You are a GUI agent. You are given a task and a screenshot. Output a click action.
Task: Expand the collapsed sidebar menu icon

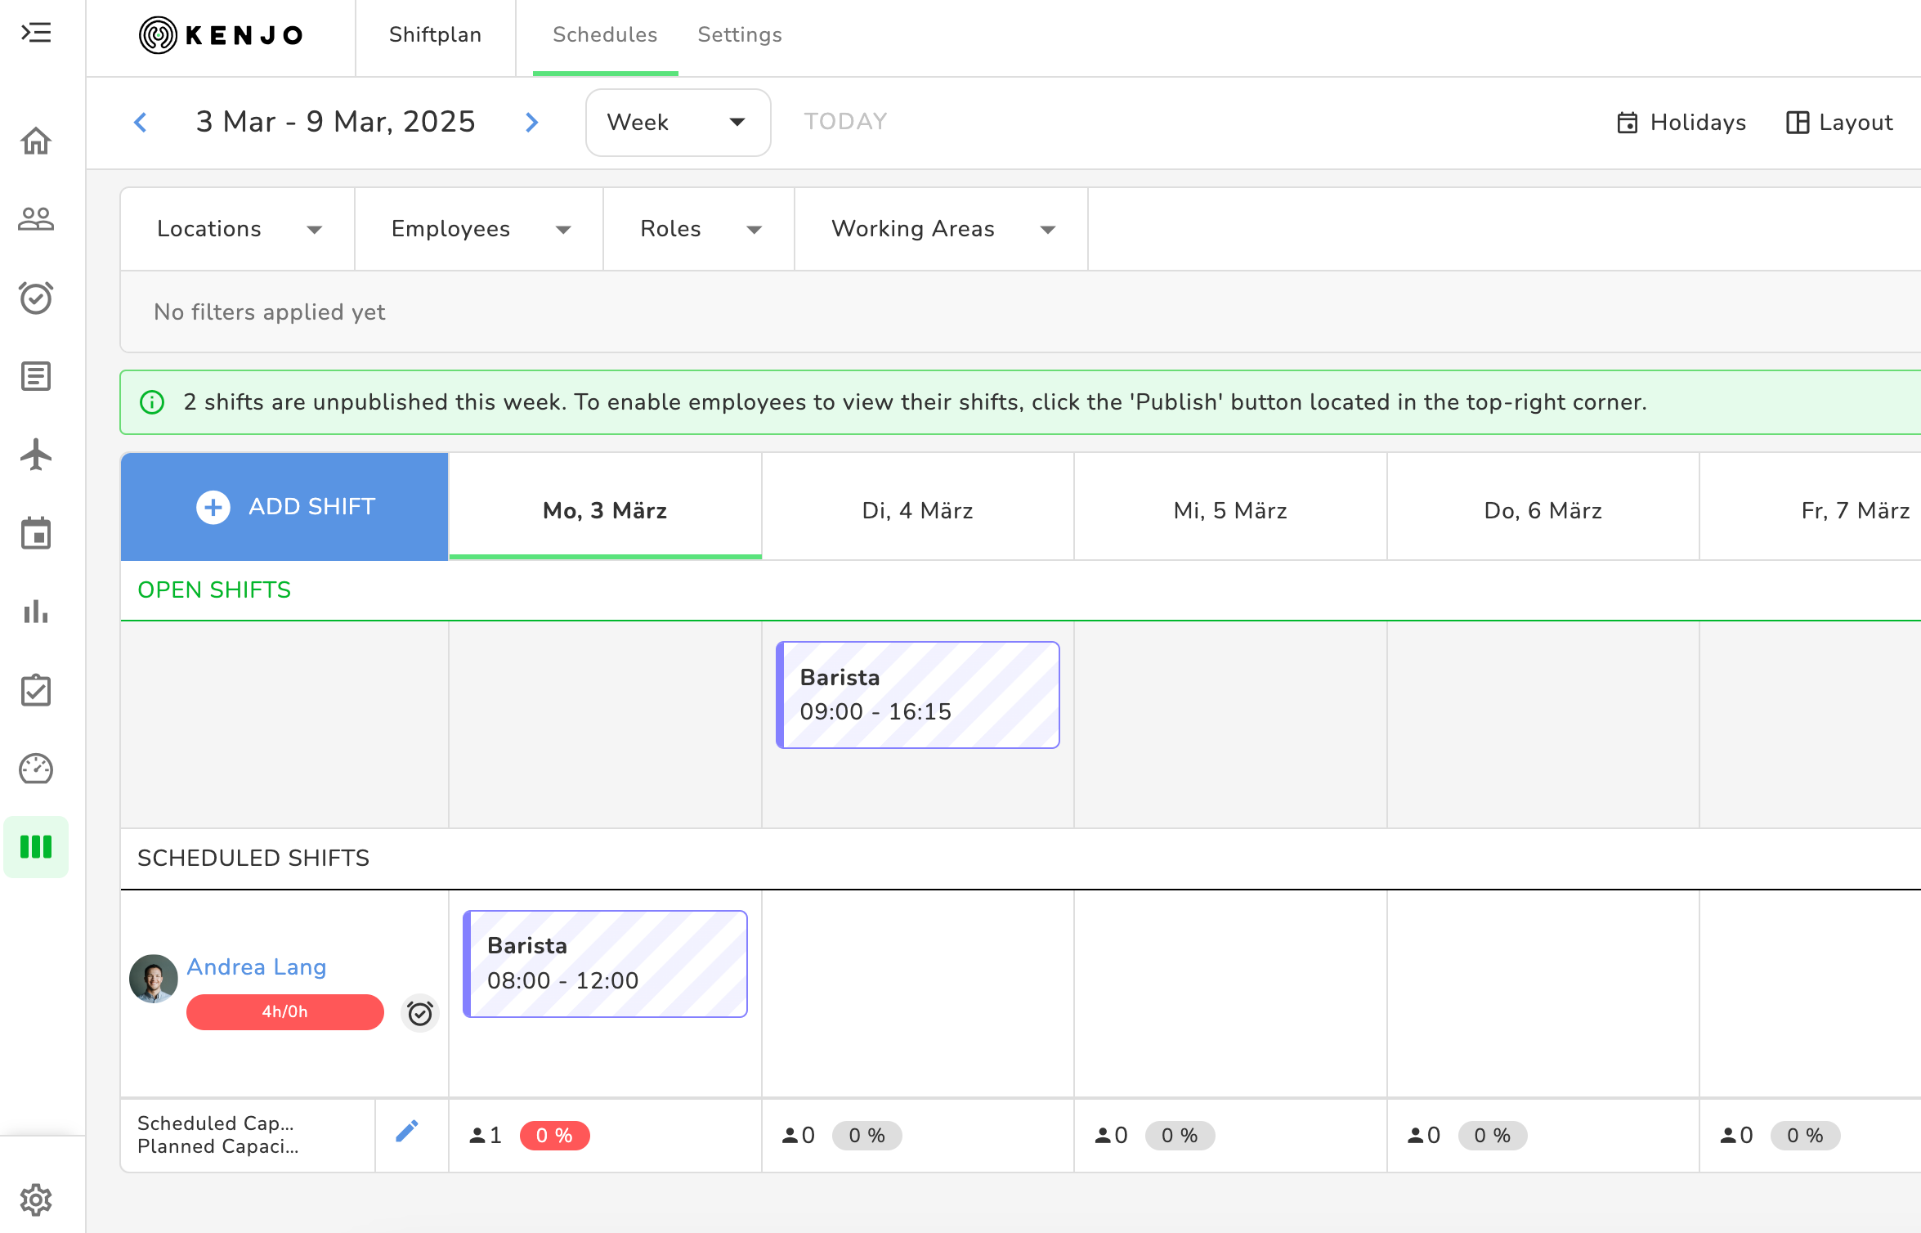[x=36, y=33]
